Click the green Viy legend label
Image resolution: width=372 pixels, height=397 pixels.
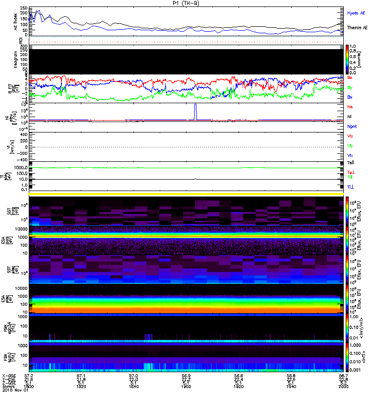pos(350,146)
